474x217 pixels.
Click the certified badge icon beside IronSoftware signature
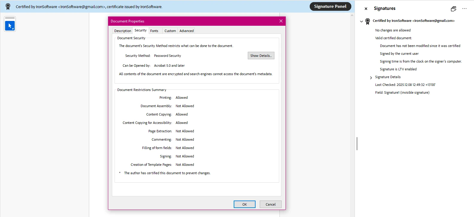[x=367, y=21]
